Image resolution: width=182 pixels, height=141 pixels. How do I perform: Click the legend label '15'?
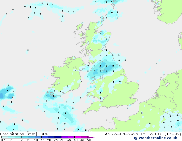tap(42, 140)
